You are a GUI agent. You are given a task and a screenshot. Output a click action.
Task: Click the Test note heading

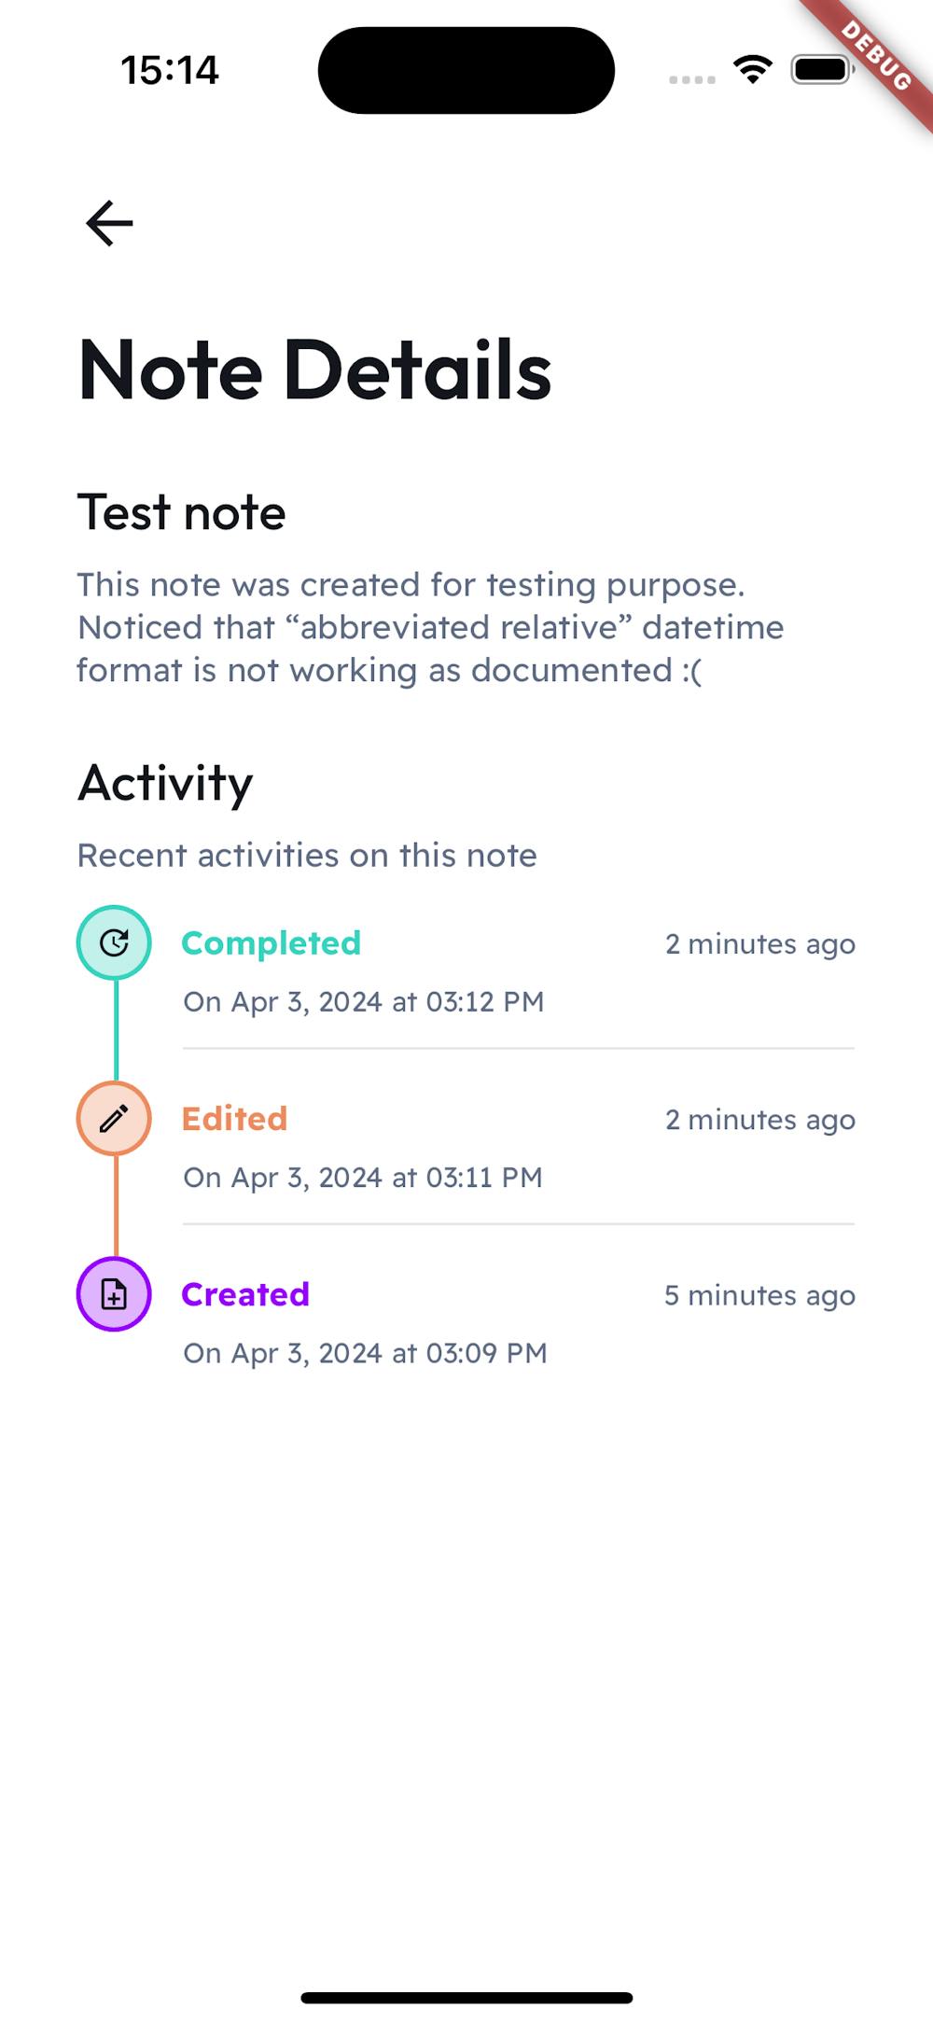pyautogui.click(x=181, y=512)
